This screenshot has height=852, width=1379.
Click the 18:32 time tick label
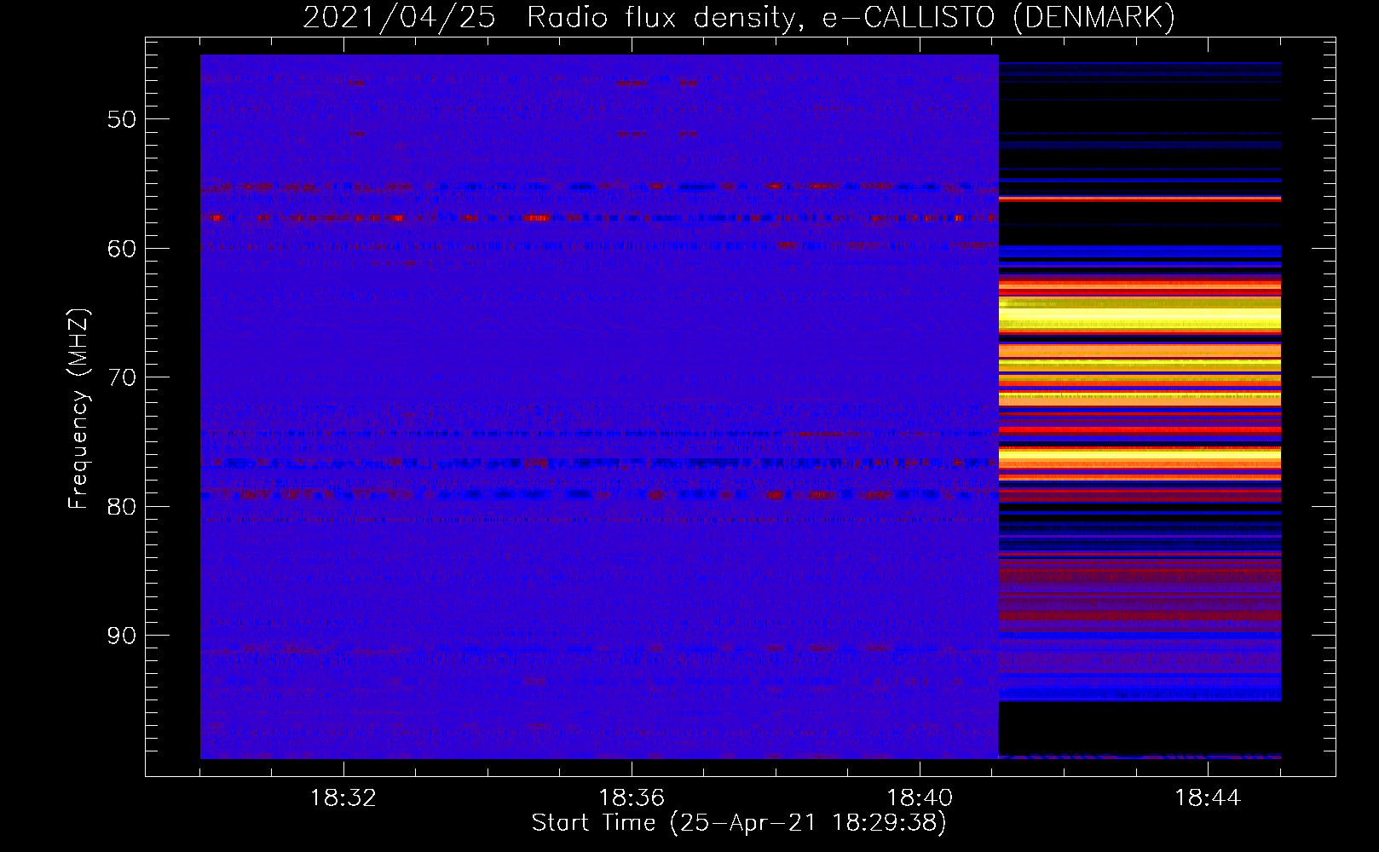[x=343, y=798]
